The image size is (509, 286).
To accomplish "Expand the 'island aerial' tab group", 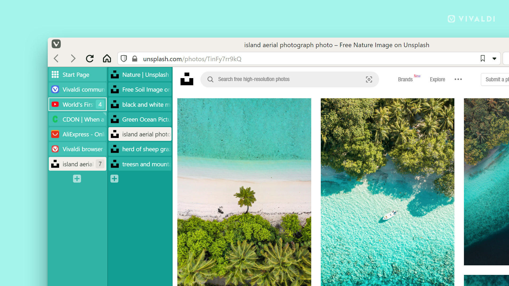I will coord(77,164).
